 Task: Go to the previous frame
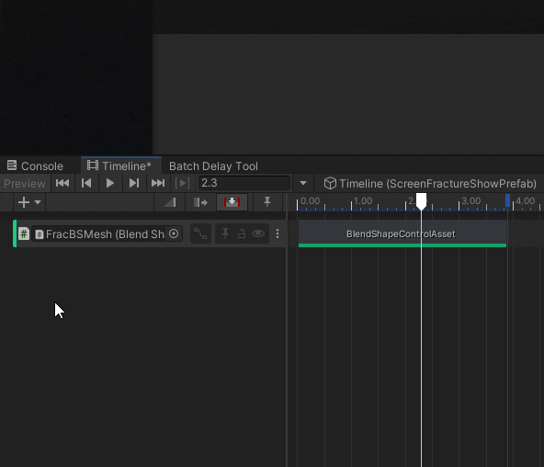coord(86,183)
